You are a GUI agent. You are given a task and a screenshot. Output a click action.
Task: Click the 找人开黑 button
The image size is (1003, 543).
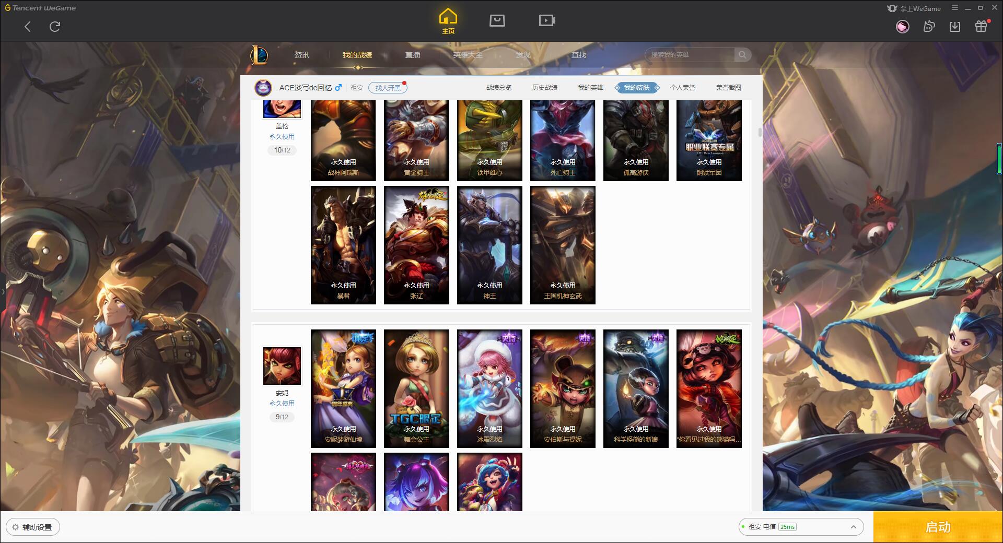(x=388, y=88)
